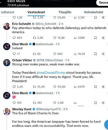Image resolution: width=108 pixels, height=130 pixels.
Task: Share Eric Schmitt's post
Action: (x=103, y=38)
